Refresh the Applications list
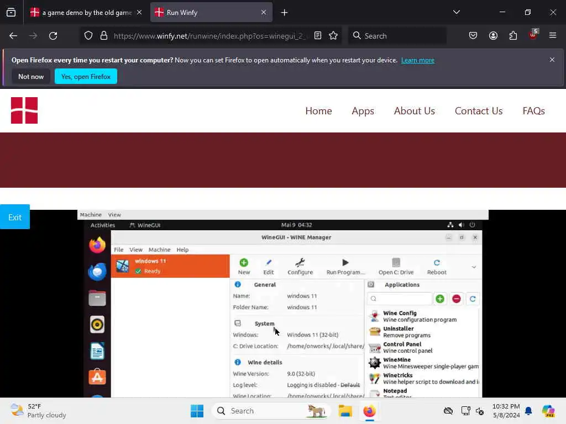This screenshot has height=424, width=566. [x=473, y=299]
